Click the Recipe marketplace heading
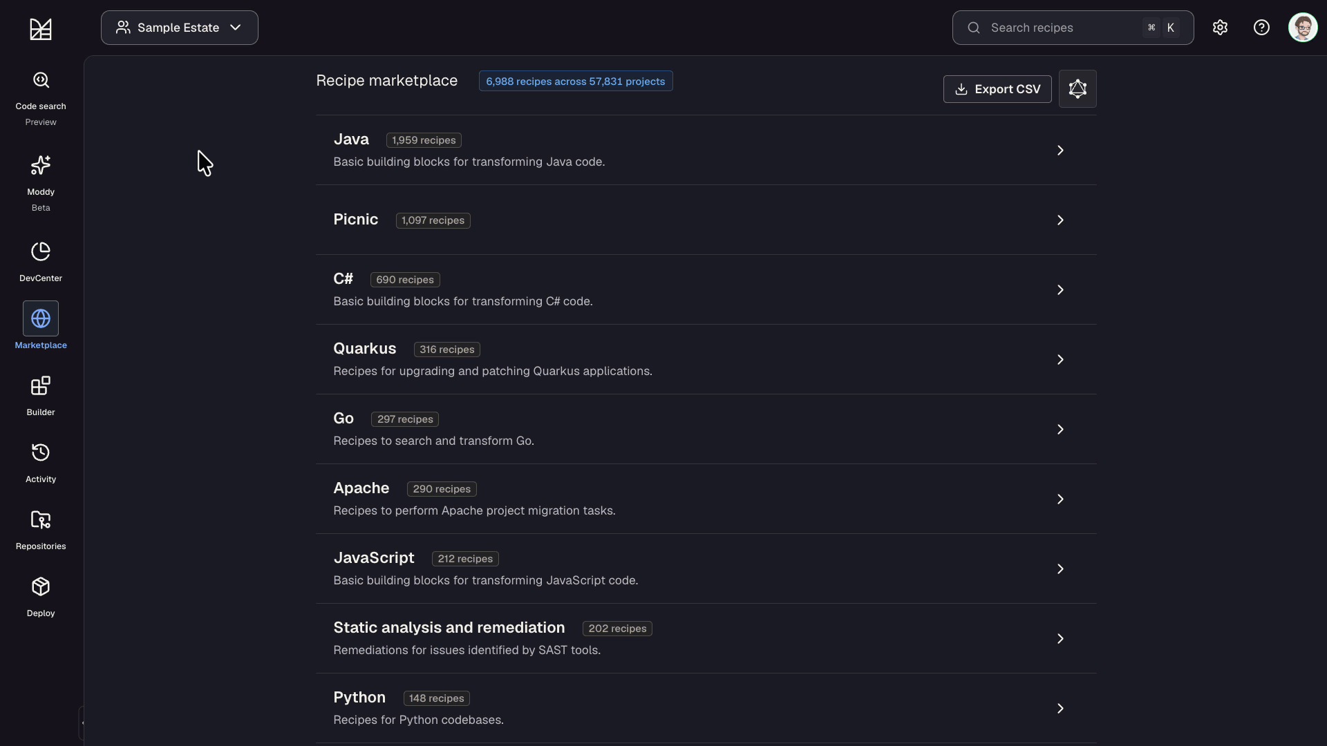 tap(387, 81)
